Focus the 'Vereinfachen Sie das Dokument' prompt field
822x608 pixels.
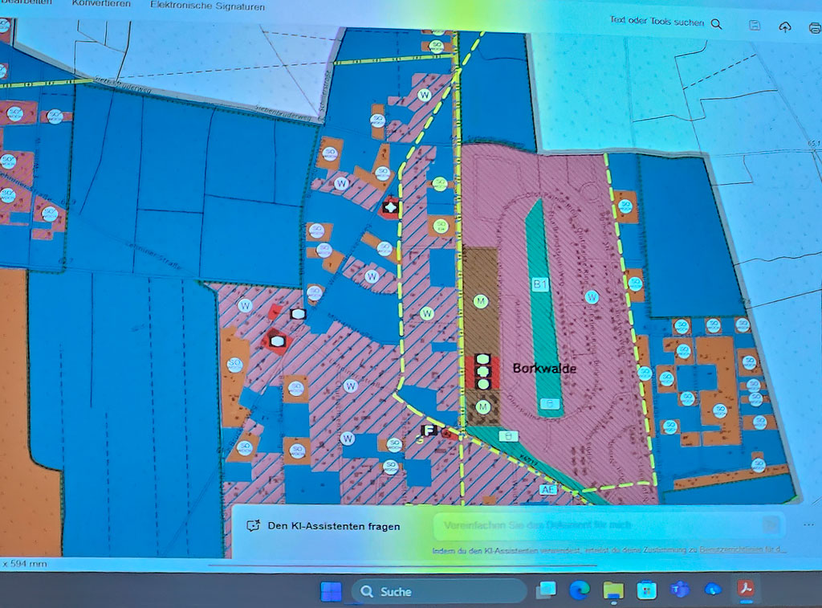coord(598,524)
